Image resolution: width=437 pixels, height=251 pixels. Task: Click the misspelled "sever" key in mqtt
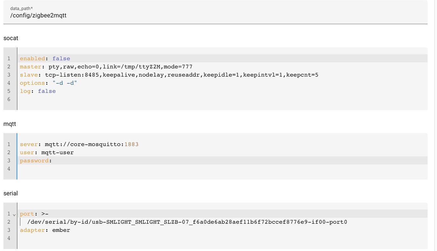click(28, 144)
